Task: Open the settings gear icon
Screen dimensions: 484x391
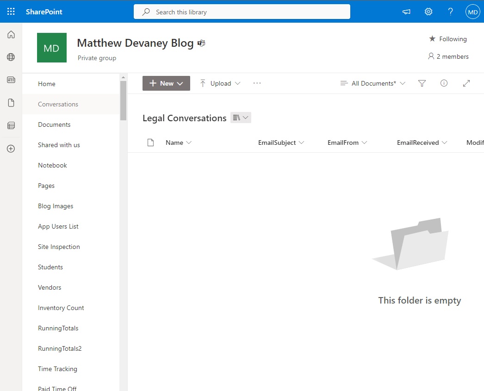Action: coord(428,12)
